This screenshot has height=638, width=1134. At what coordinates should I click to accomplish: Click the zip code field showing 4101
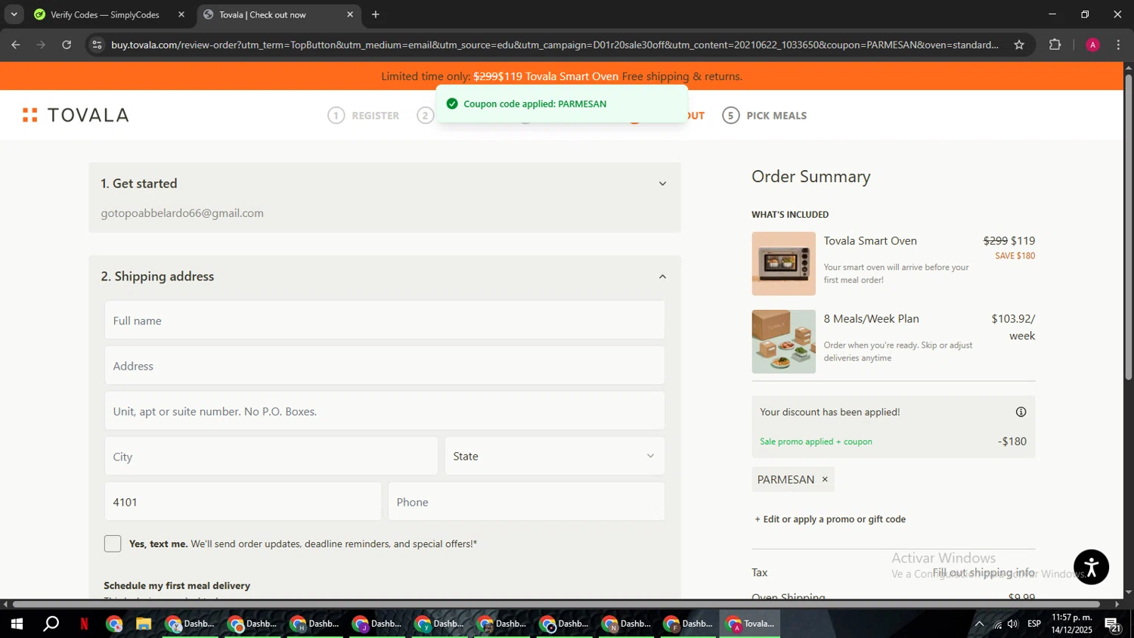[x=243, y=501]
